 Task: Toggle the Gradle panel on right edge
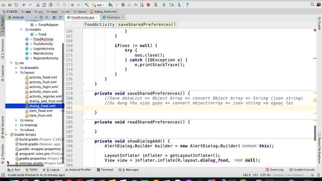[x=319, y=24]
